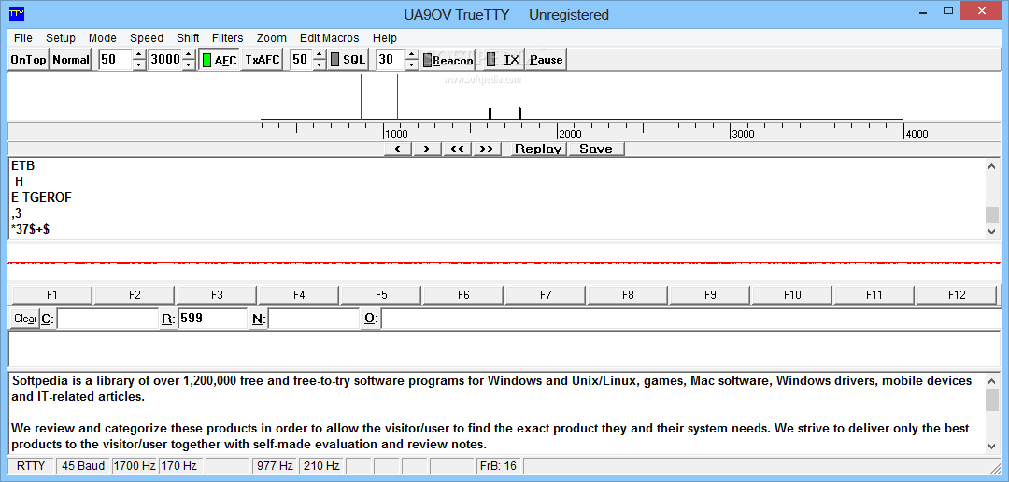Step forward with the single right arrow button

click(x=427, y=149)
